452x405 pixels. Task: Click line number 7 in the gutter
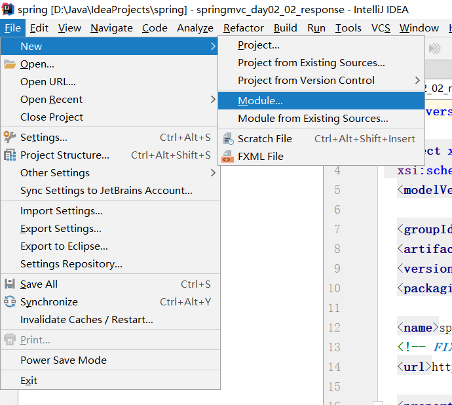click(337, 229)
